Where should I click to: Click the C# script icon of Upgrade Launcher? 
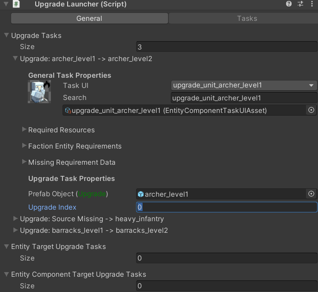tap(16, 4)
